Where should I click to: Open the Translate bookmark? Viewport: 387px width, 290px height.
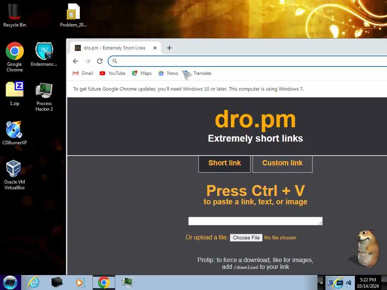click(x=197, y=74)
